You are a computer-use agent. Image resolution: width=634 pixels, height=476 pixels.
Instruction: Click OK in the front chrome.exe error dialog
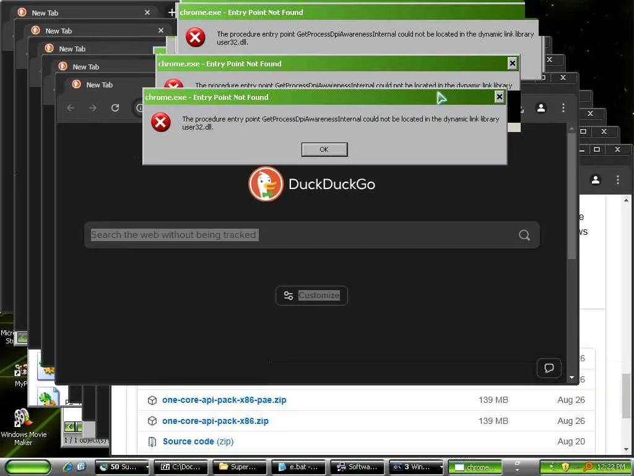[x=324, y=149]
